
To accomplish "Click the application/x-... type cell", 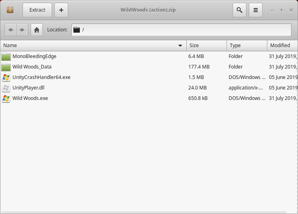I will click(x=246, y=88).
